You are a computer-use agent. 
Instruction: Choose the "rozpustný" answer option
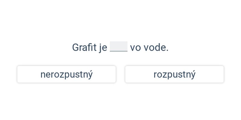tap(174, 74)
